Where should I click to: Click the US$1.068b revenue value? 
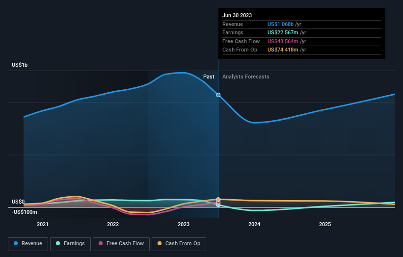[x=280, y=24]
